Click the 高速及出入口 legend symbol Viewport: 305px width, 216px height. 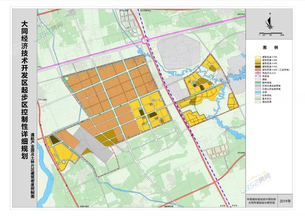point(258,73)
